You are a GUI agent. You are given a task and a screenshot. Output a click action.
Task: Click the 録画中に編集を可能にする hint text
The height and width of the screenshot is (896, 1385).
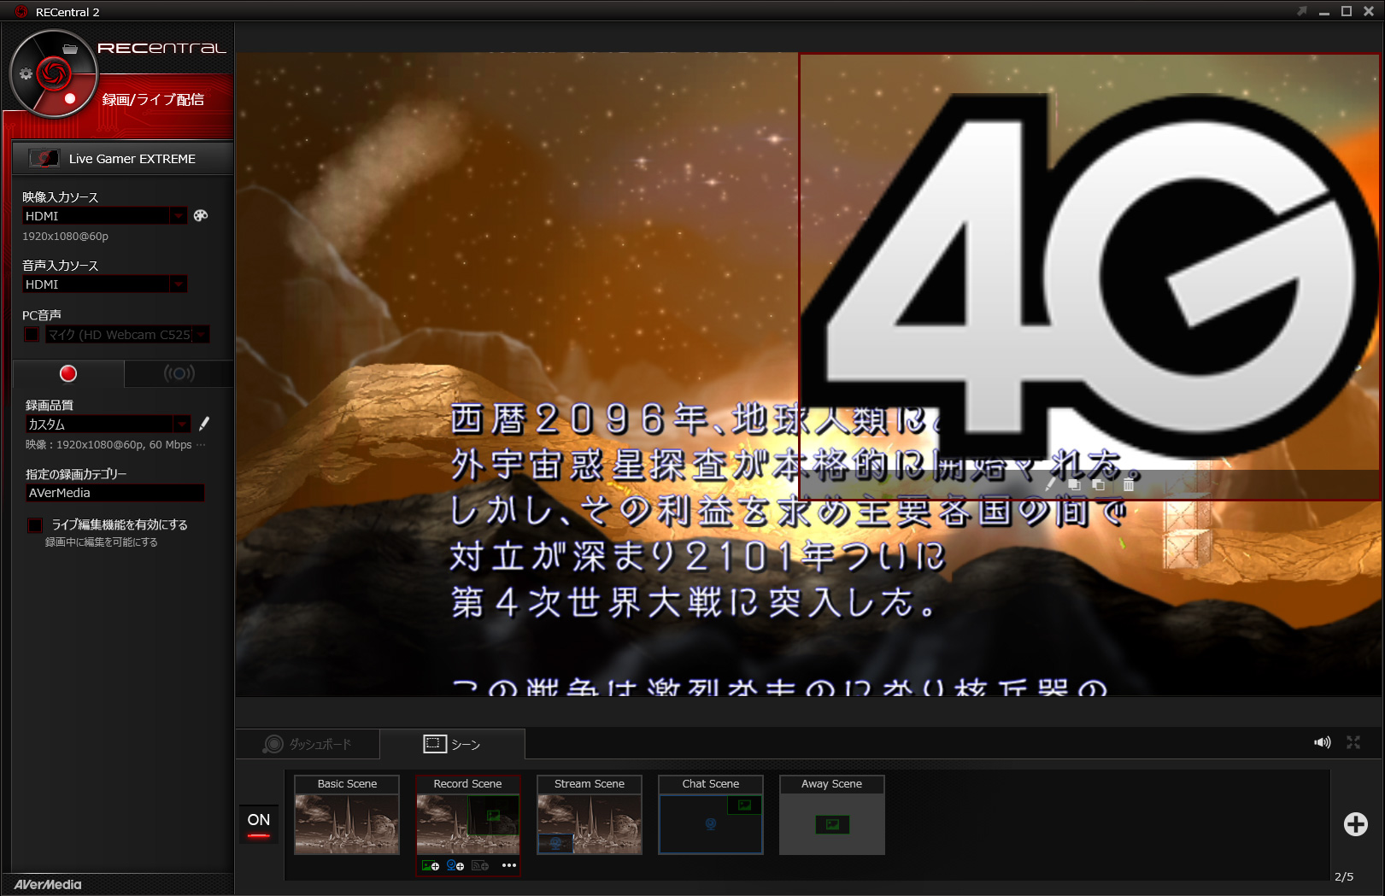101,542
